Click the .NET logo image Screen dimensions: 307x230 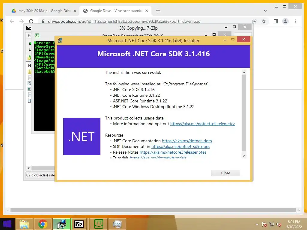[82, 137]
